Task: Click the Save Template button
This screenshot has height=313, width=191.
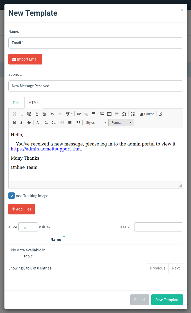Action: click(167, 300)
